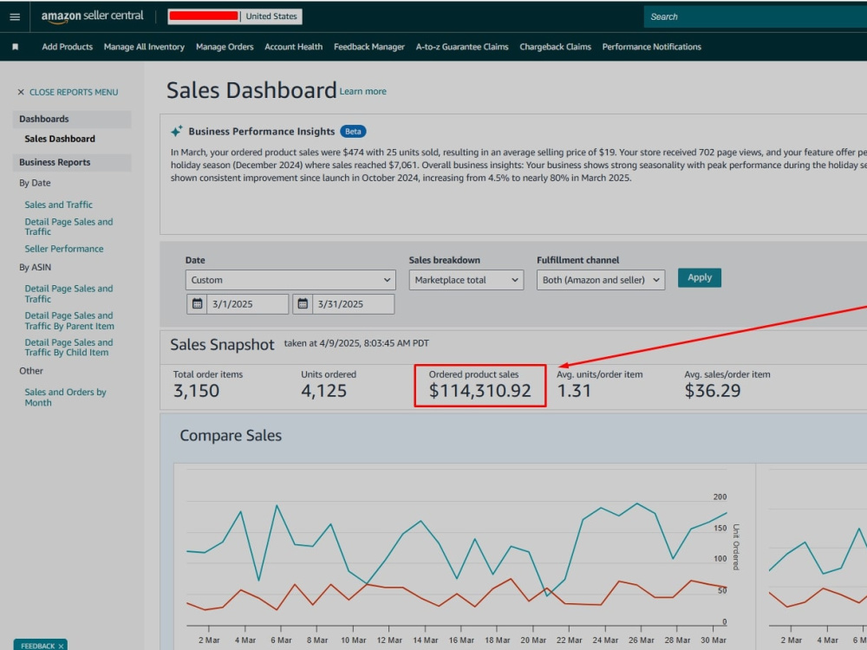
Task: Open A-to-z Guarantee Claims
Action: click(462, 47)
